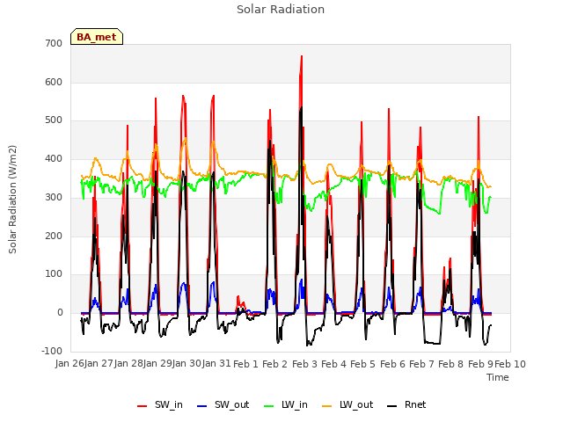Screen dimensions: 563x422
Task: Toggle LW_in series in legend
Action: click(x=285, y=405)
